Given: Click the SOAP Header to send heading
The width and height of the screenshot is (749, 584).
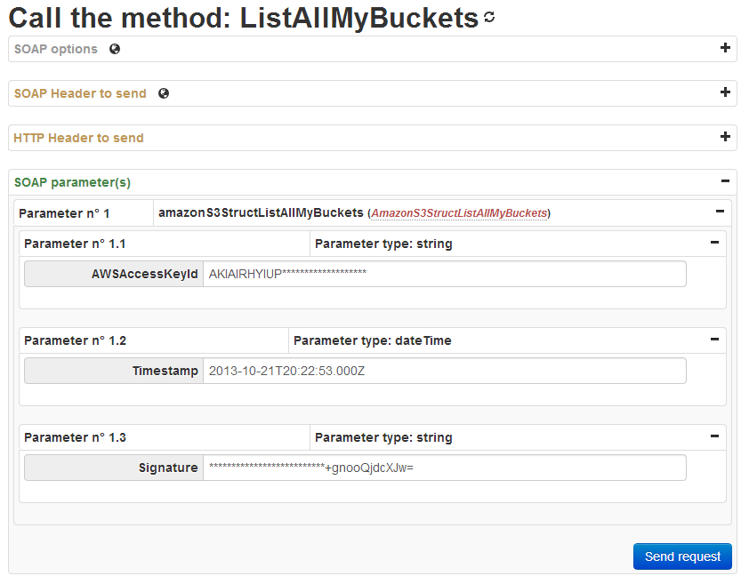Looking at the screenshot, I should point(80,93).
